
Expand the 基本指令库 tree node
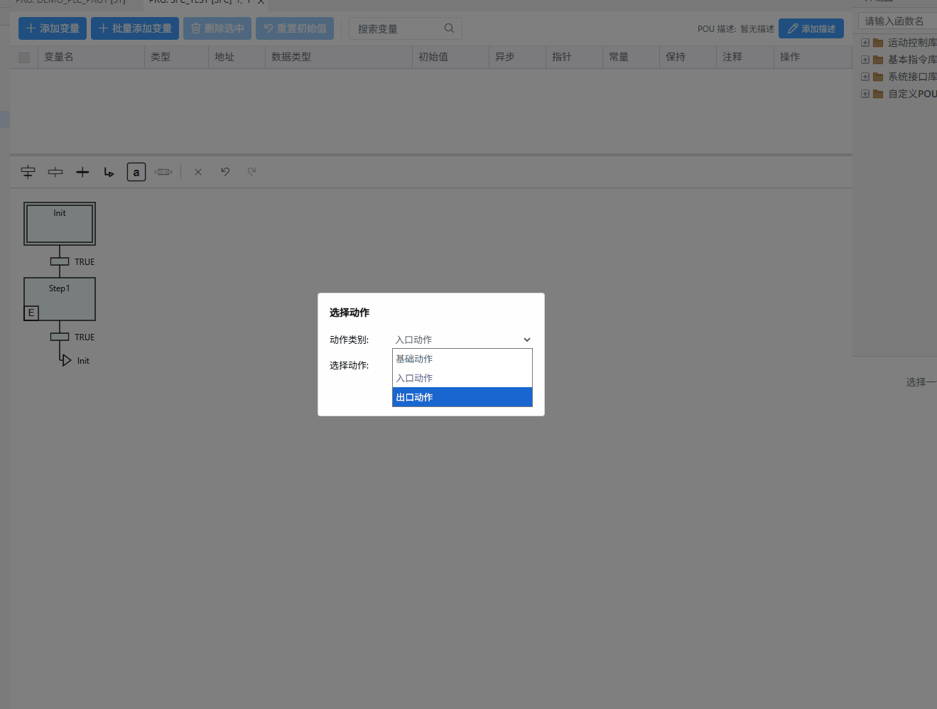(865, 60)
